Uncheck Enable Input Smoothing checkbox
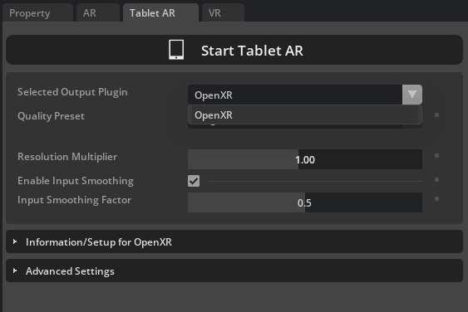The image size is (468, 312). point(194,181)
